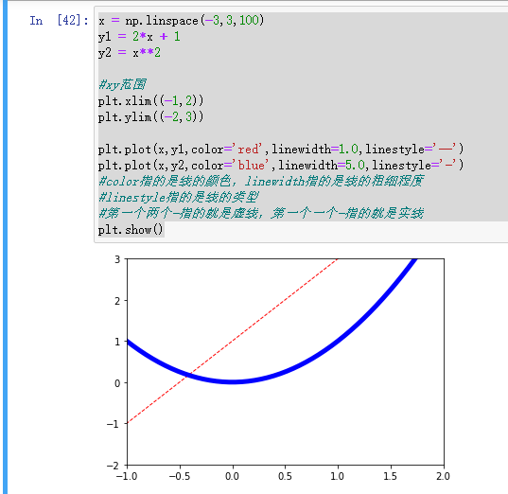Click the plt.plot line with color='blue'
Screen dimensions: 508x494
[x=281, y=166]
